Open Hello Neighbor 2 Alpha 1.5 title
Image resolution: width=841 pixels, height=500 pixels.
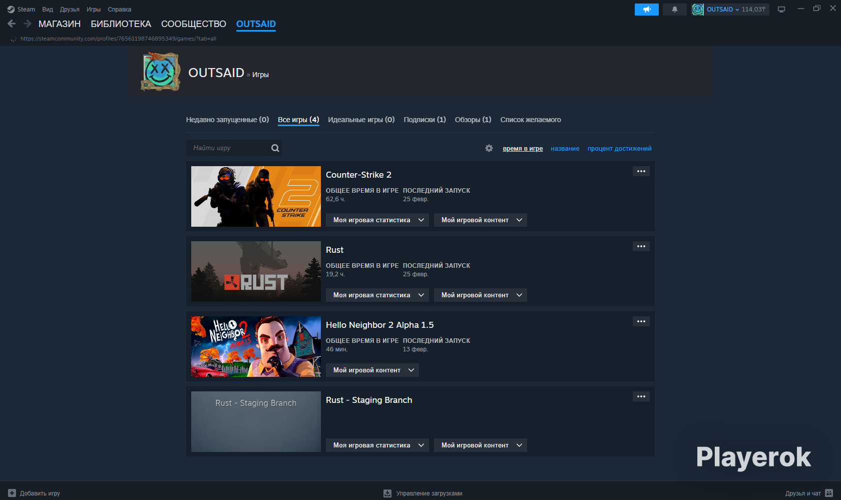[379, 325]
